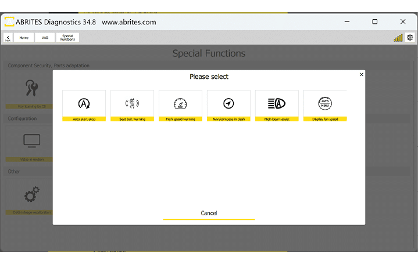Select the Auto start-stop function tile
Viewport: 418px width, 264px height.
(x=84, y=105)
